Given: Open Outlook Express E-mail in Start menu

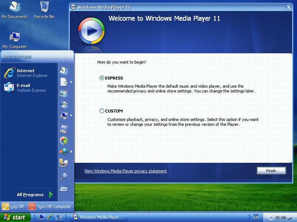Looking at the screenshot, I should point(25,88).
